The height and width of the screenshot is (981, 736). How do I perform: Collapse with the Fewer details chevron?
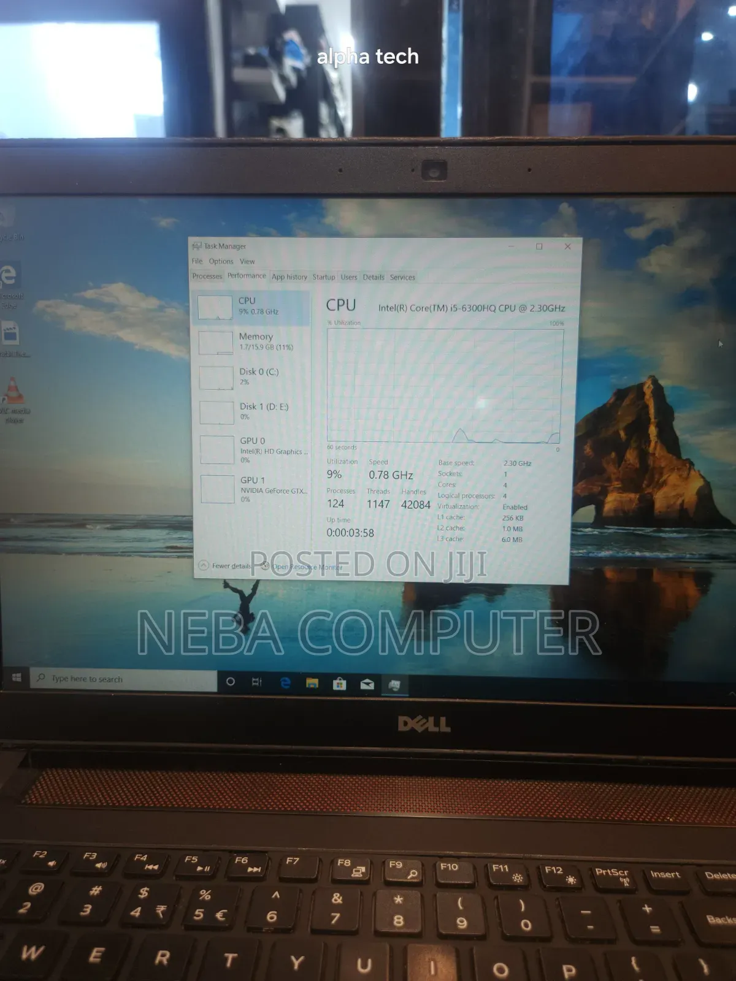tap(204, 565)
